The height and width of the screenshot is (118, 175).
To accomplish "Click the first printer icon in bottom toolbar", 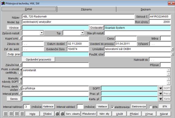I will coord(57,114).
